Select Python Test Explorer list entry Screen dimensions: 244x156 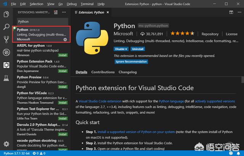[42, 113]
